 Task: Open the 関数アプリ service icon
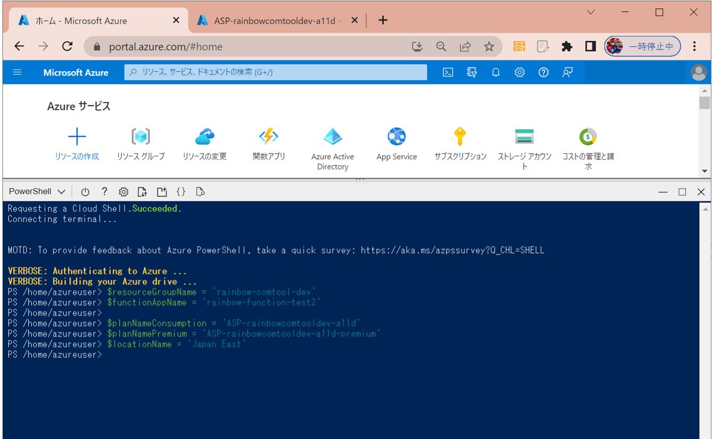pos(269,145)
